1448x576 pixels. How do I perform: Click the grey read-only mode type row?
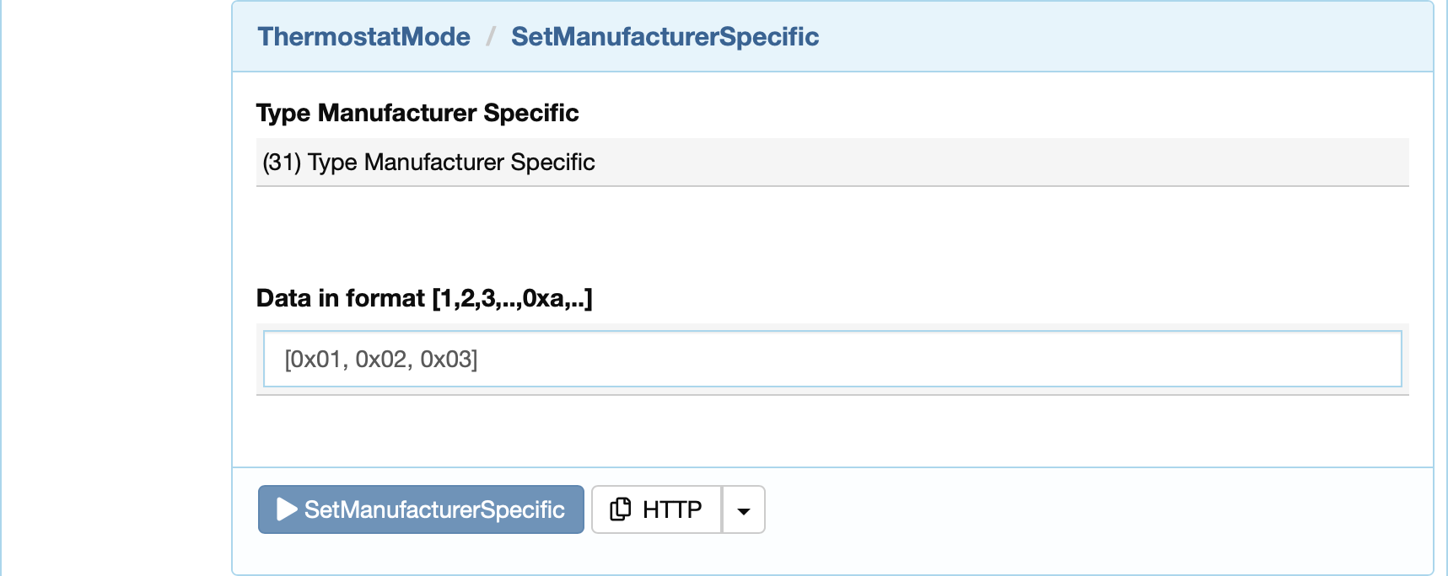832,162
